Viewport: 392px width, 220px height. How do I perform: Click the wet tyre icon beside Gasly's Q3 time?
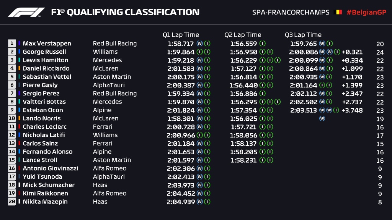pos(322,85)
